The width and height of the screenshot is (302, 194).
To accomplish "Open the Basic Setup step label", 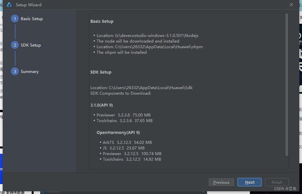I will click(x=32, y=19).
